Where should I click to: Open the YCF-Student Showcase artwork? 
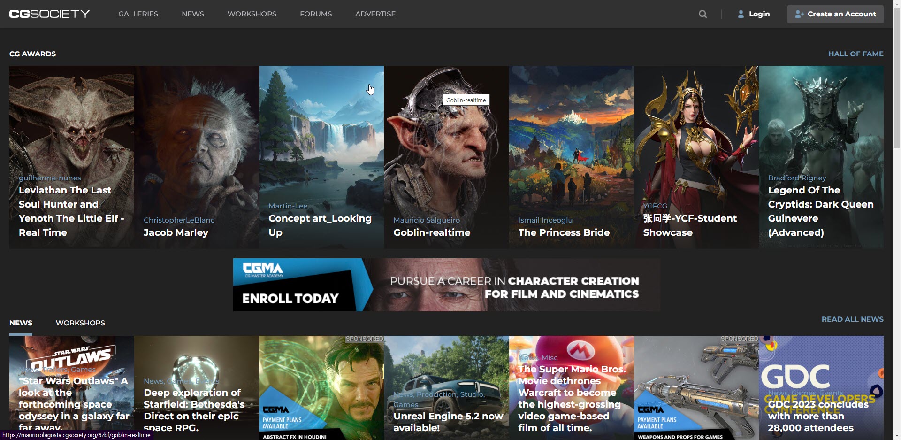tap(696, 157)
